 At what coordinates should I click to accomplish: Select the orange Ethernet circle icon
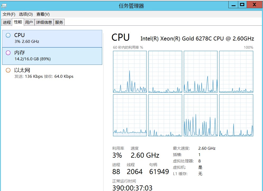coord(8,70)
